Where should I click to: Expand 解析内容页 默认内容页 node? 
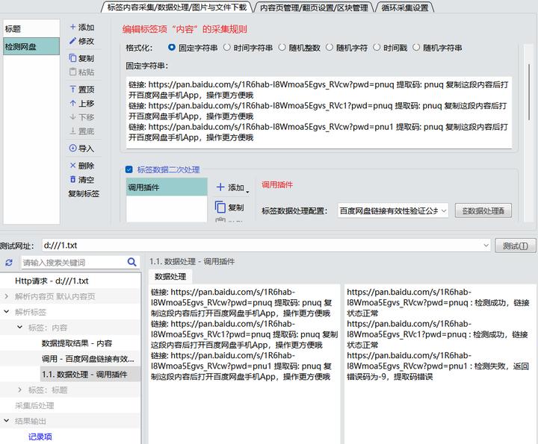point(7,296)
